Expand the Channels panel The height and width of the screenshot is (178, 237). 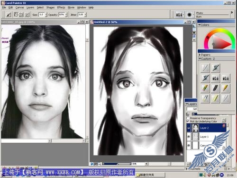[x=187, y=169]
